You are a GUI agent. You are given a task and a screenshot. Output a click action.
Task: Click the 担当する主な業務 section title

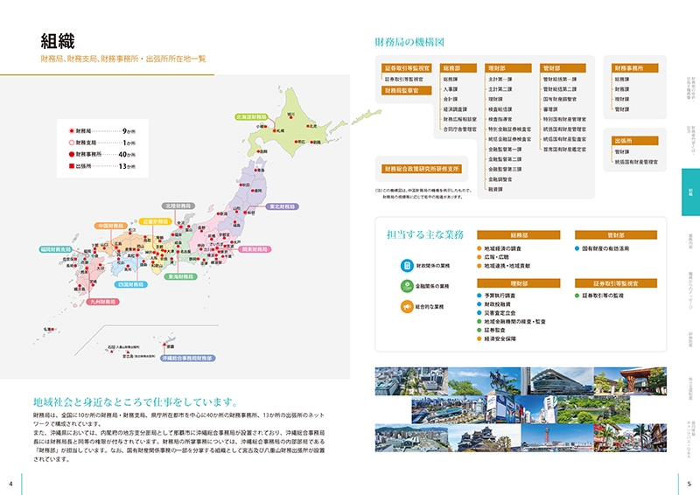(425, 234)
